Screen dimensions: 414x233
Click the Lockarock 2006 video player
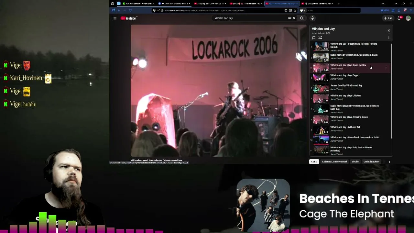tap(219, 91)
